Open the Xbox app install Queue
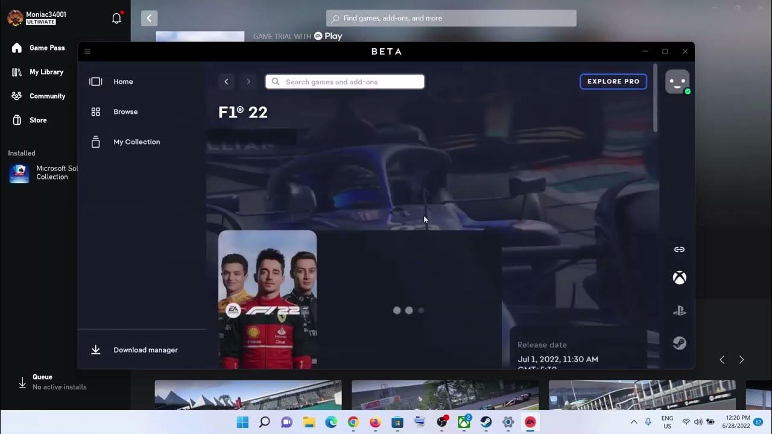Viewport: 772px width, 434px height. (53, 382)
